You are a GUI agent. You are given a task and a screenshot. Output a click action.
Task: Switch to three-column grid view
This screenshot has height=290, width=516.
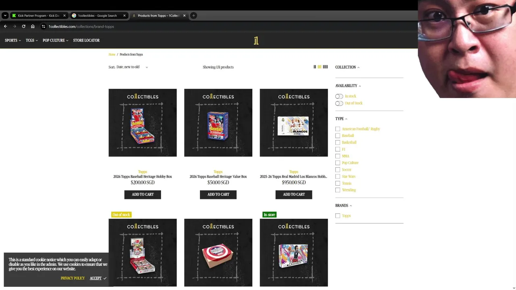pos(319,67)
